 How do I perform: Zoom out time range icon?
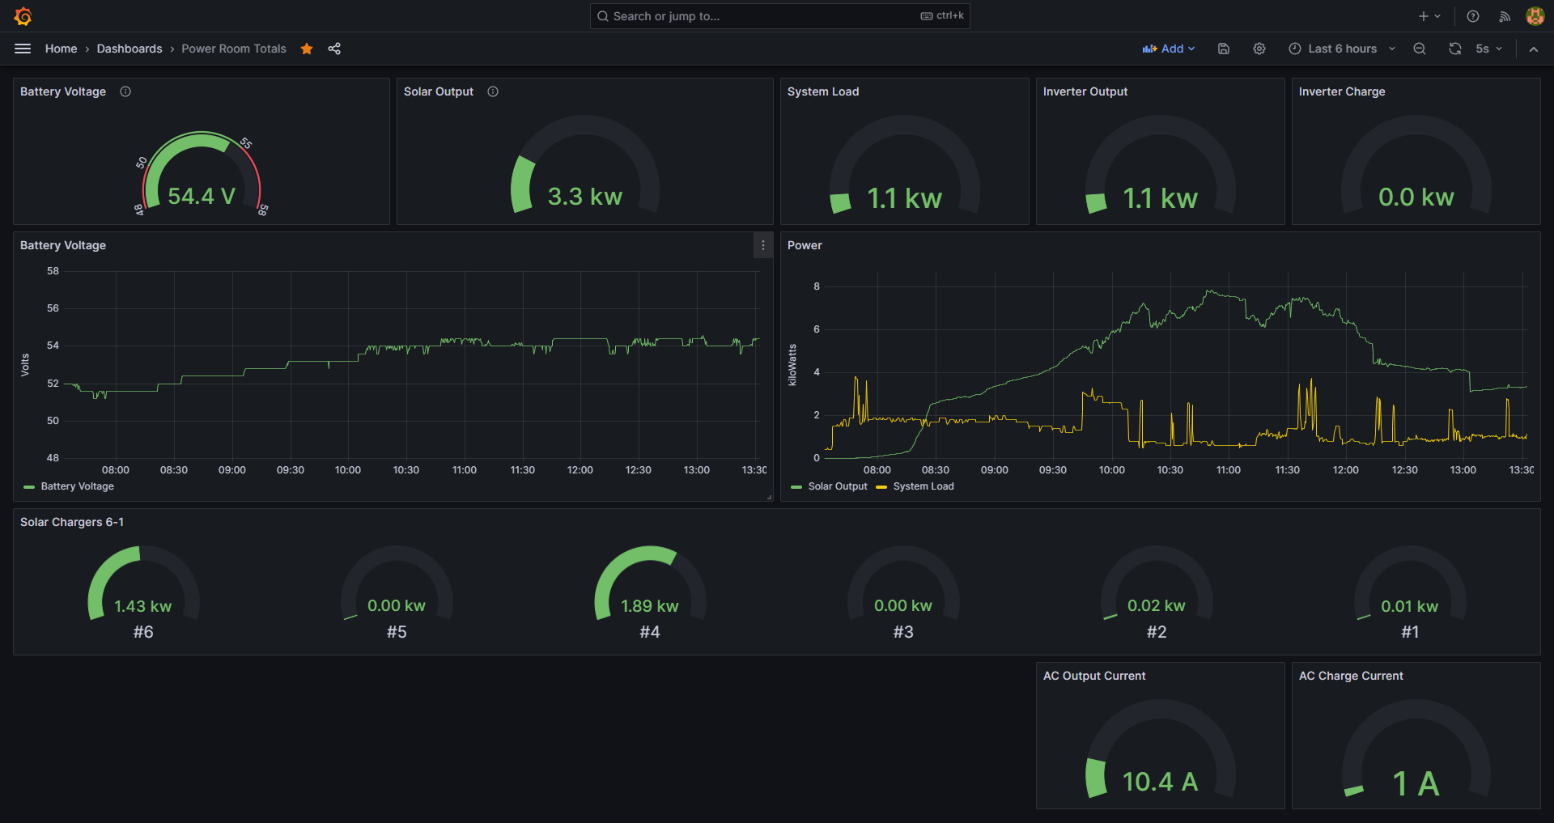tap(1420, 49)
